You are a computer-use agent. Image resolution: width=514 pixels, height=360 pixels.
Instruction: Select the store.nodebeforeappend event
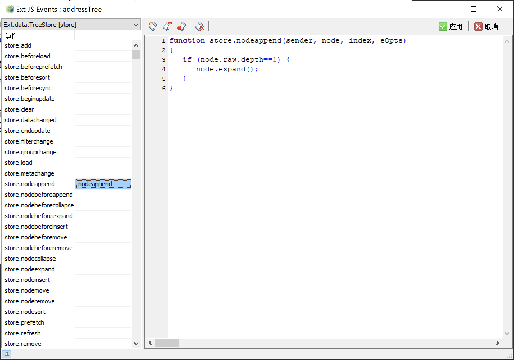39,195
